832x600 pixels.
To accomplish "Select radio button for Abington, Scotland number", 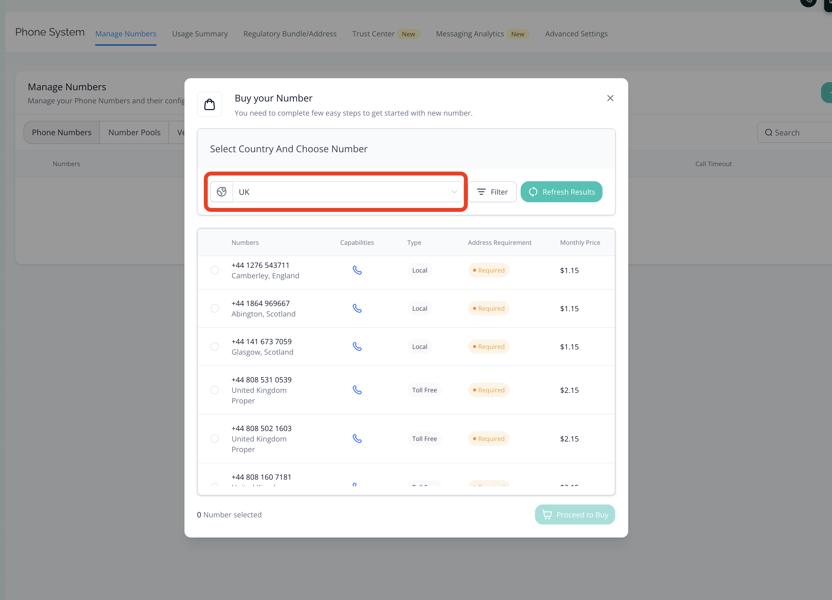I will pyautogui.click(x=215, y=308).
